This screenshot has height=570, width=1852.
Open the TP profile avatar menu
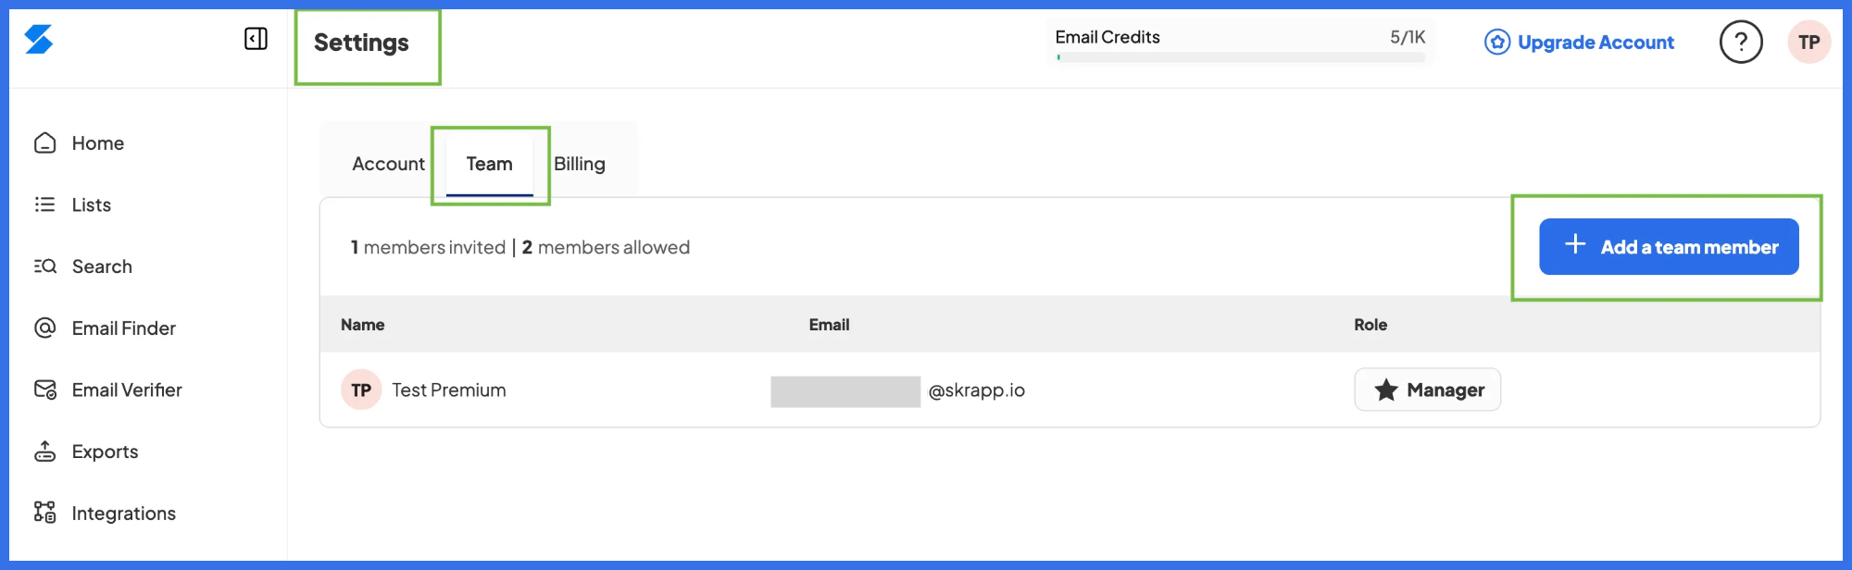[1808, 42]
